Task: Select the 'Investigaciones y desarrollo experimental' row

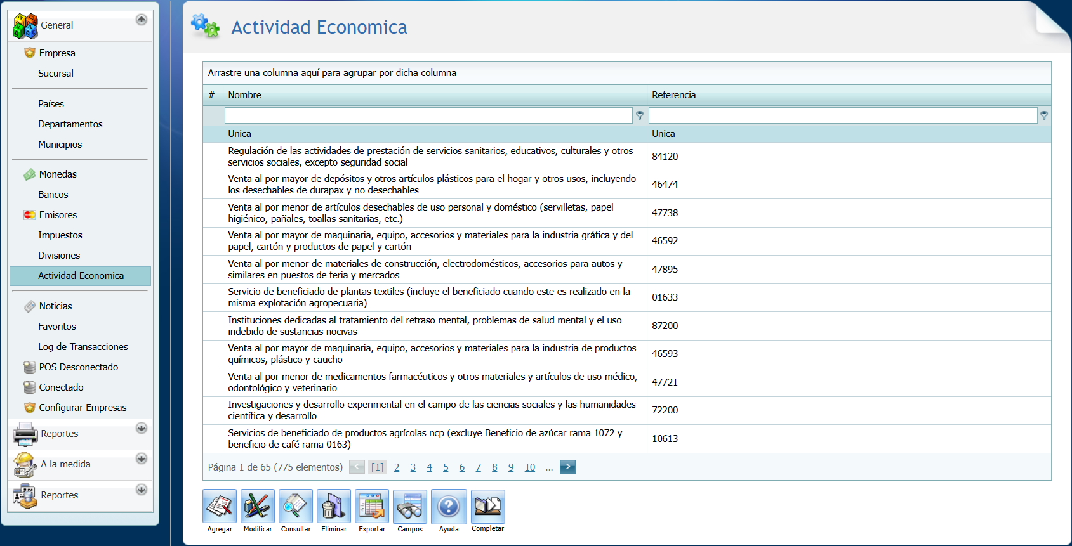Action: 627,410
